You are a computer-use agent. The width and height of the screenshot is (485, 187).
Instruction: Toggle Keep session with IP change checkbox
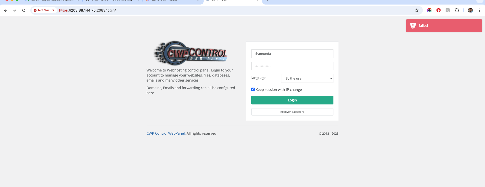[x=253, y=89]
